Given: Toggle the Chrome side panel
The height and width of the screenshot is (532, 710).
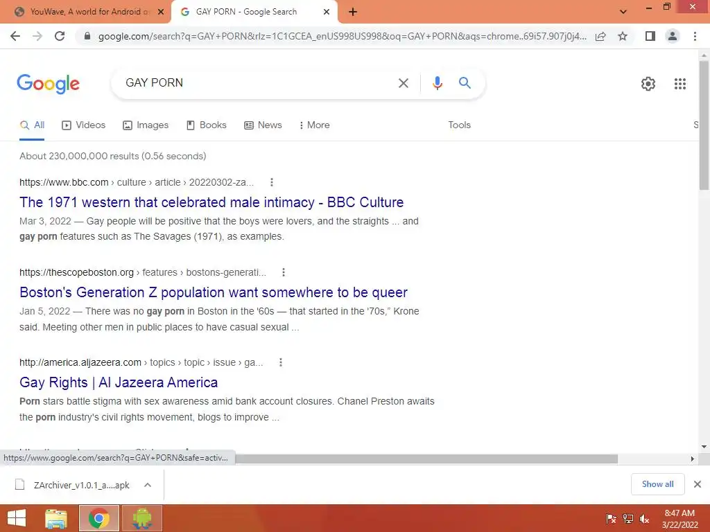Looking at the screenshot, I should pos(650,36).
